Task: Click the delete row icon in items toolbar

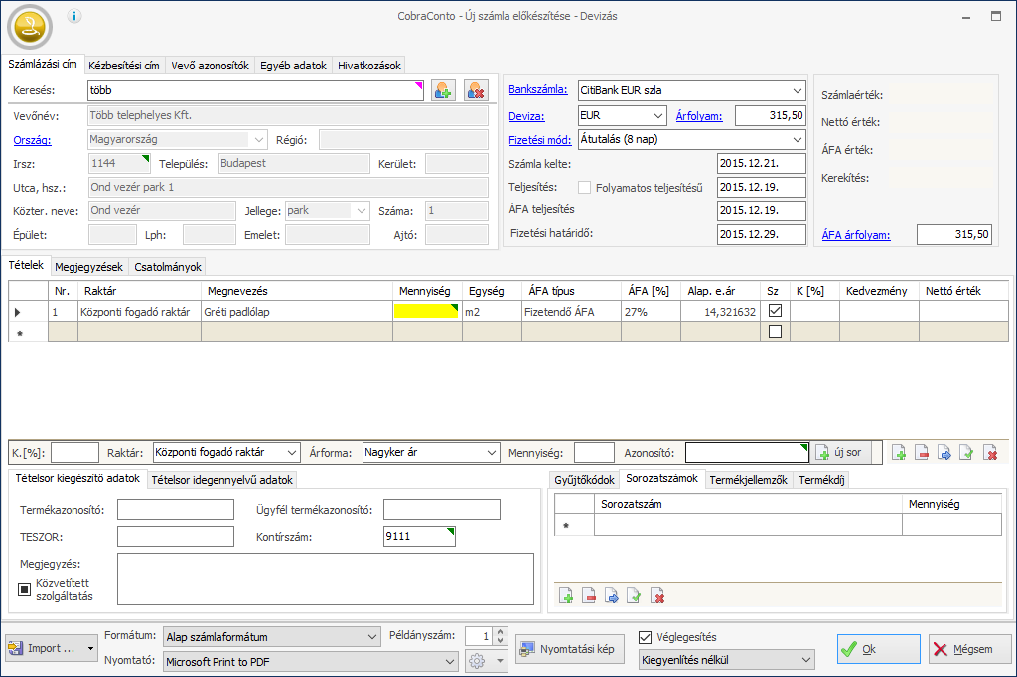Action: (x=923, y=453)
